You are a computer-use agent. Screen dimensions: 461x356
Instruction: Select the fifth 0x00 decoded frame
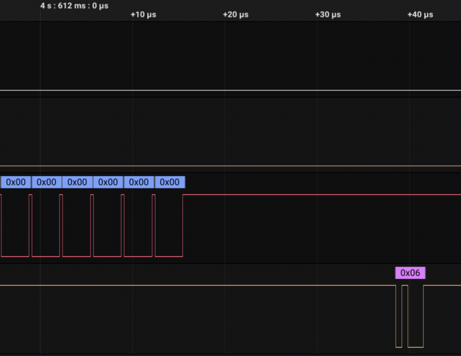point(139,182)
